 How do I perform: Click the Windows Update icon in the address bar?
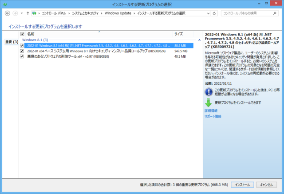coord(34,13)
